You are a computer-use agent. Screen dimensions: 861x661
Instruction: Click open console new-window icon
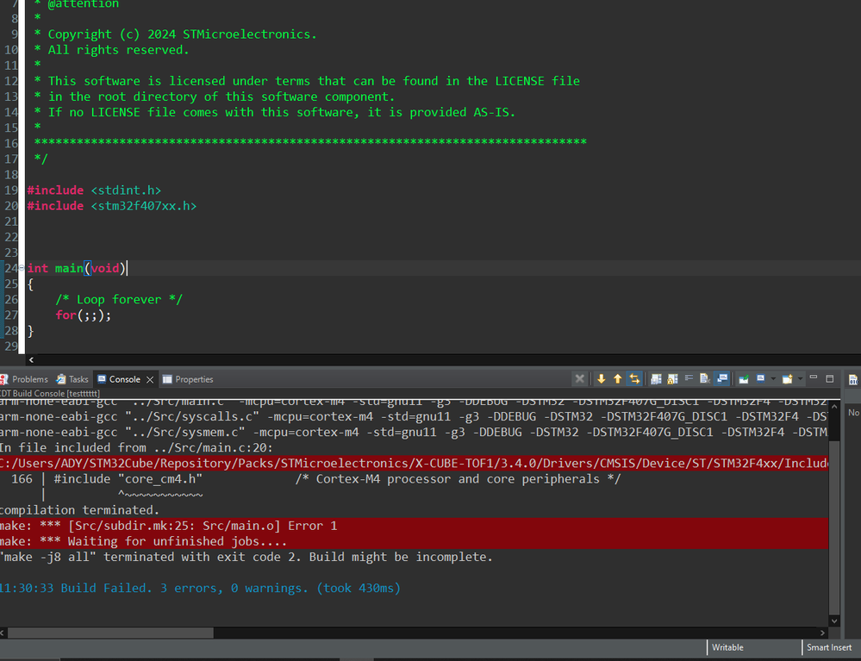tap(788, 379)
